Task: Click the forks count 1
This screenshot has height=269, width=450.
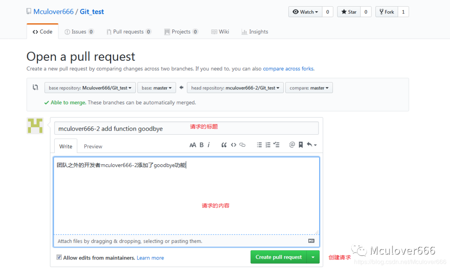Action: click(x=403, y=12)
